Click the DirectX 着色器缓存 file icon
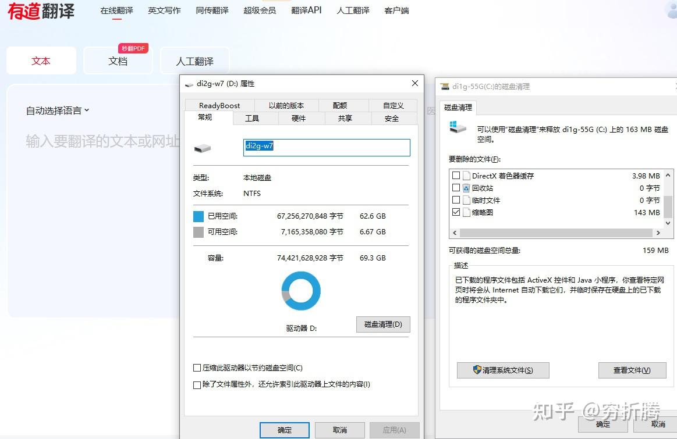Screen dimensions: 677x439 tap(466, 176)
